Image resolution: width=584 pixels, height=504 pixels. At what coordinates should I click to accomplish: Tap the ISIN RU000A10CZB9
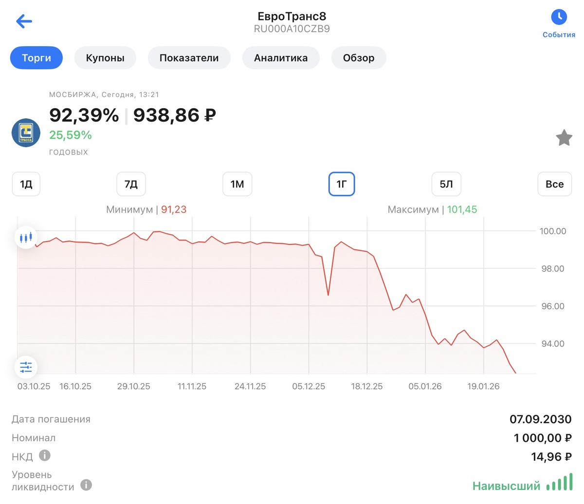[x=292, y=29]
